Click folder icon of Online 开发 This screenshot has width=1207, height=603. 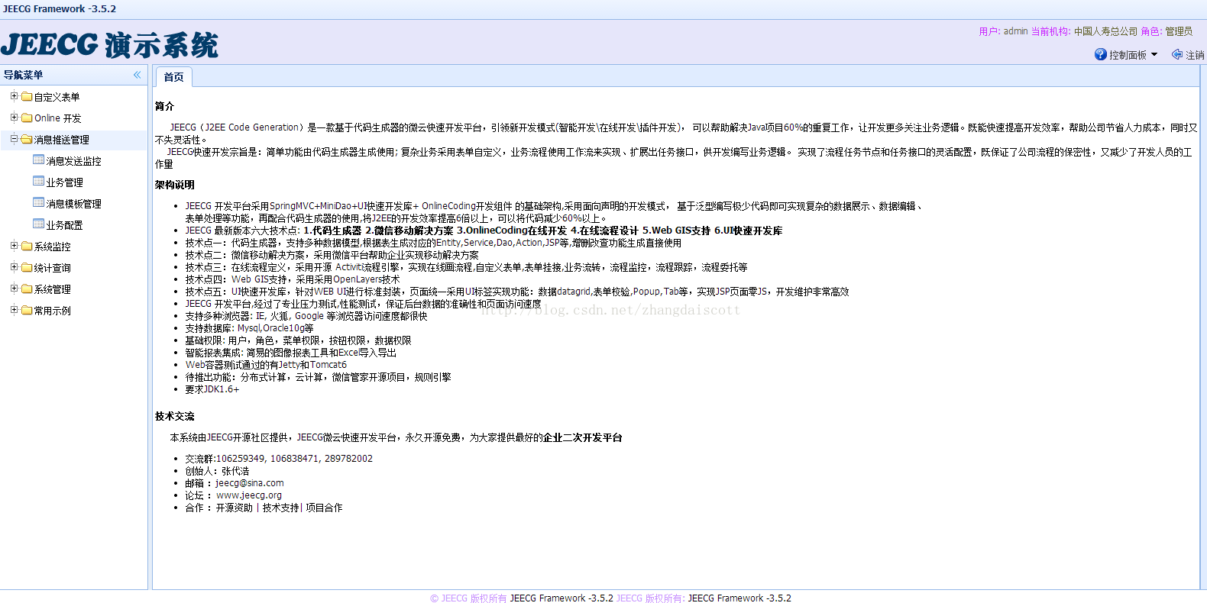coord(27,118)
